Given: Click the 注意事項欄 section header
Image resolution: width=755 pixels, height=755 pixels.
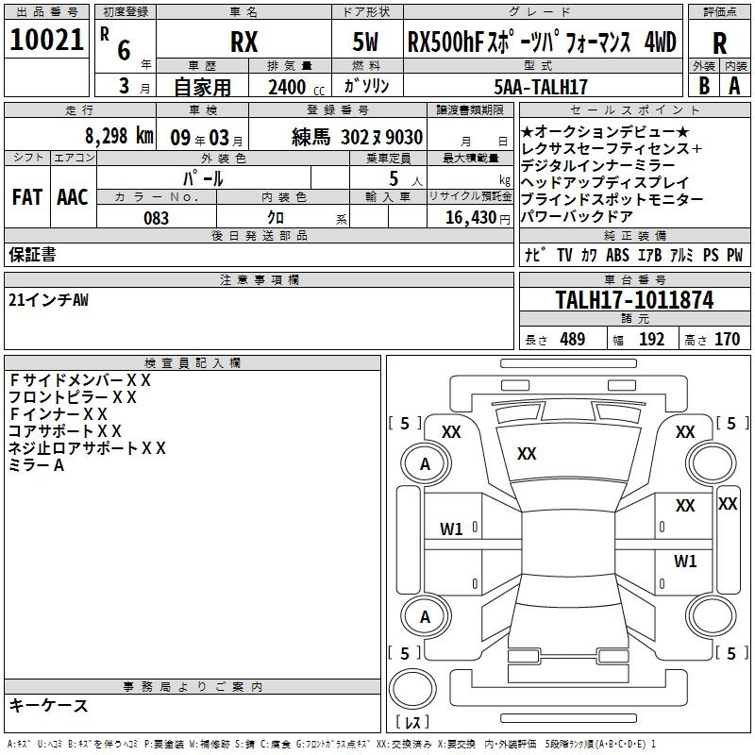Looking at the screenshot, I should (x=259, y=279).
